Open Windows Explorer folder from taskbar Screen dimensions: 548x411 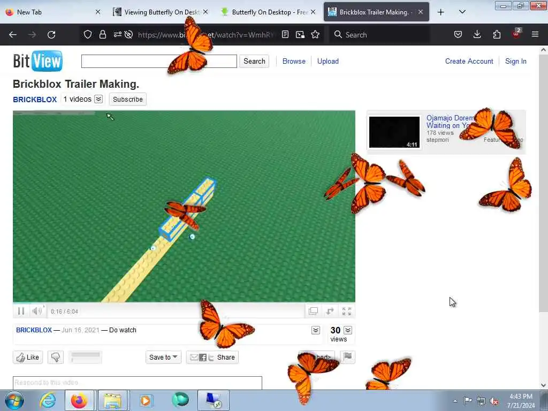coord(112,400)
